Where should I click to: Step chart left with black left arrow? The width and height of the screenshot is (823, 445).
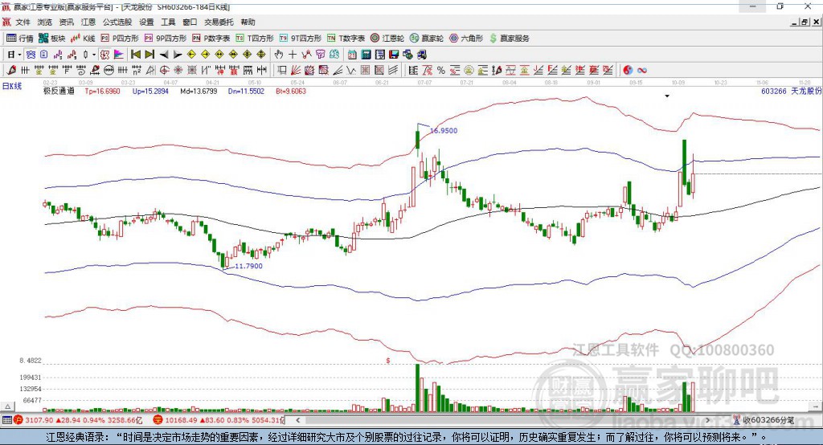tap(164, 55)
